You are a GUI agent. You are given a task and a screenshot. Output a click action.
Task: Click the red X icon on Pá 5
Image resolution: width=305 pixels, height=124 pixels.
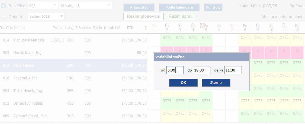(203, 26)
